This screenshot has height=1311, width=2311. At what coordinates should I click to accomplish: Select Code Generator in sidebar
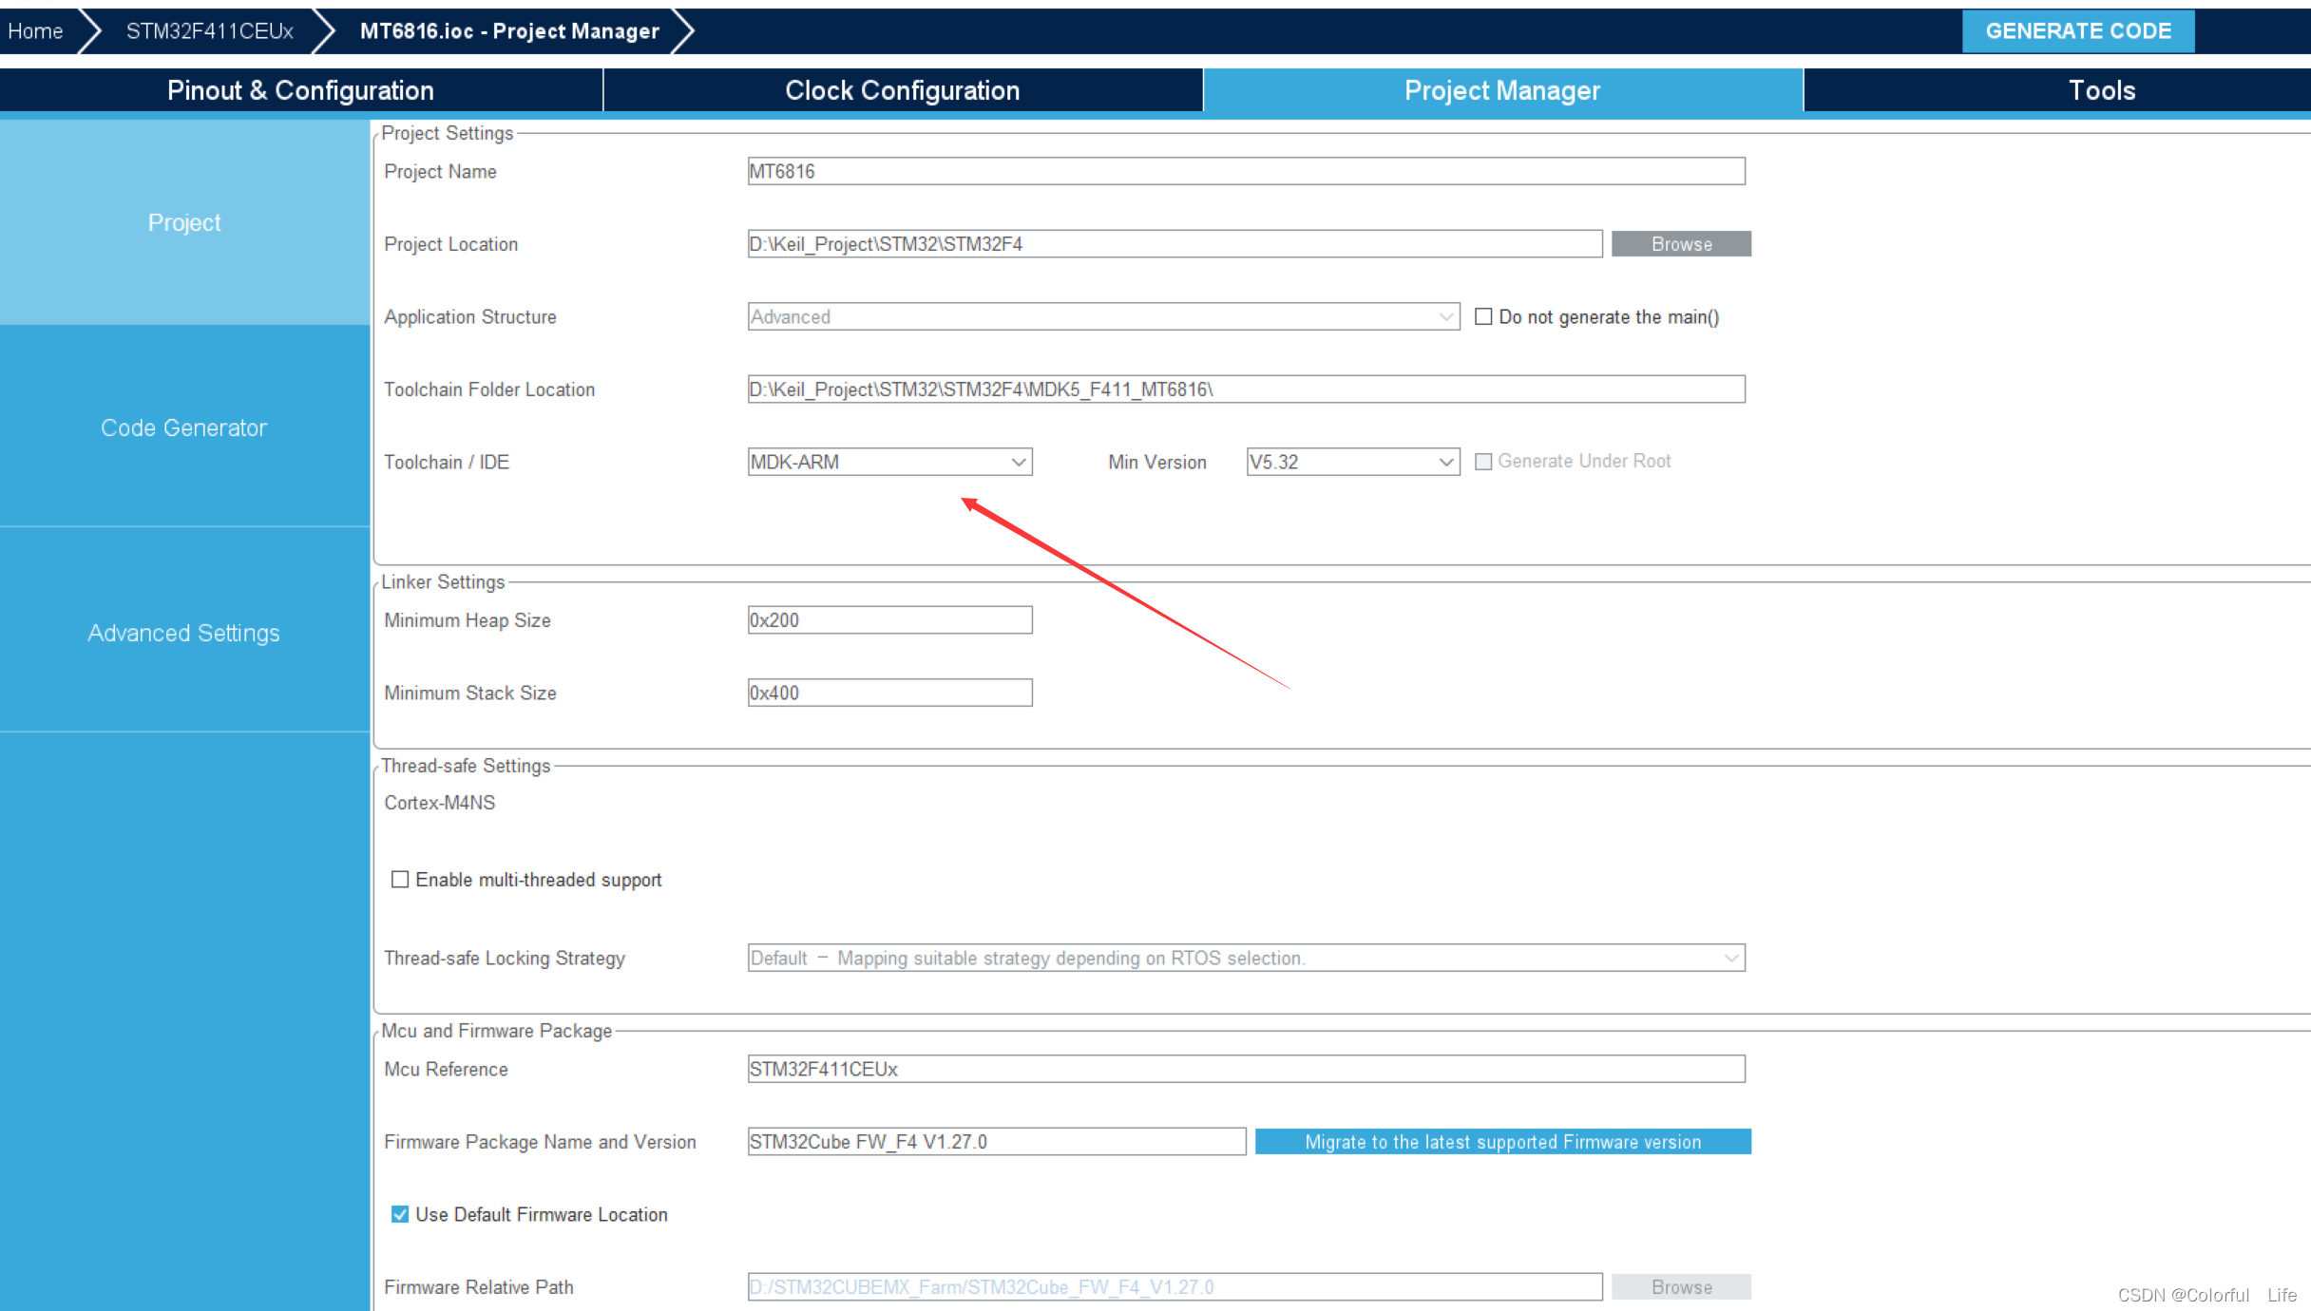click(183, 427)
